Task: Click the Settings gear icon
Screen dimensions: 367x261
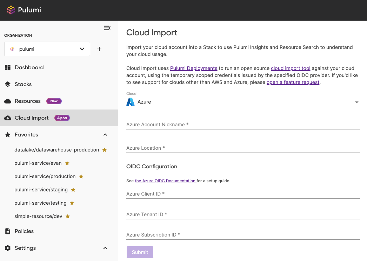Action: click(x=8, y=248)
